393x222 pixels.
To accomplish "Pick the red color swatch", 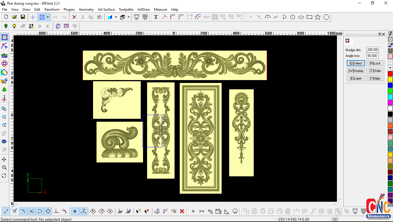I will pyautogui.click(x=390, y=74).
